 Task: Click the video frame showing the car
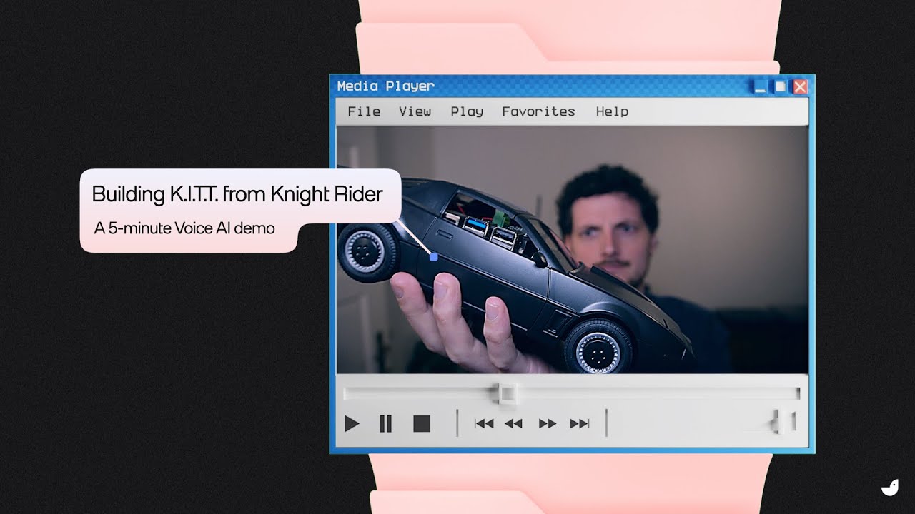point(572,250)
